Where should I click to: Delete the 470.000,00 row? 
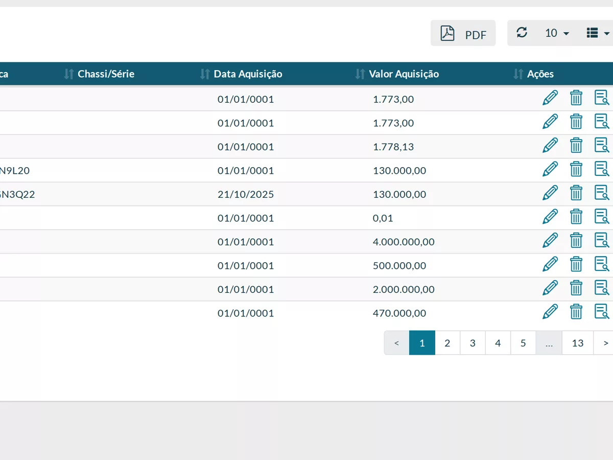tap(576, 312)
